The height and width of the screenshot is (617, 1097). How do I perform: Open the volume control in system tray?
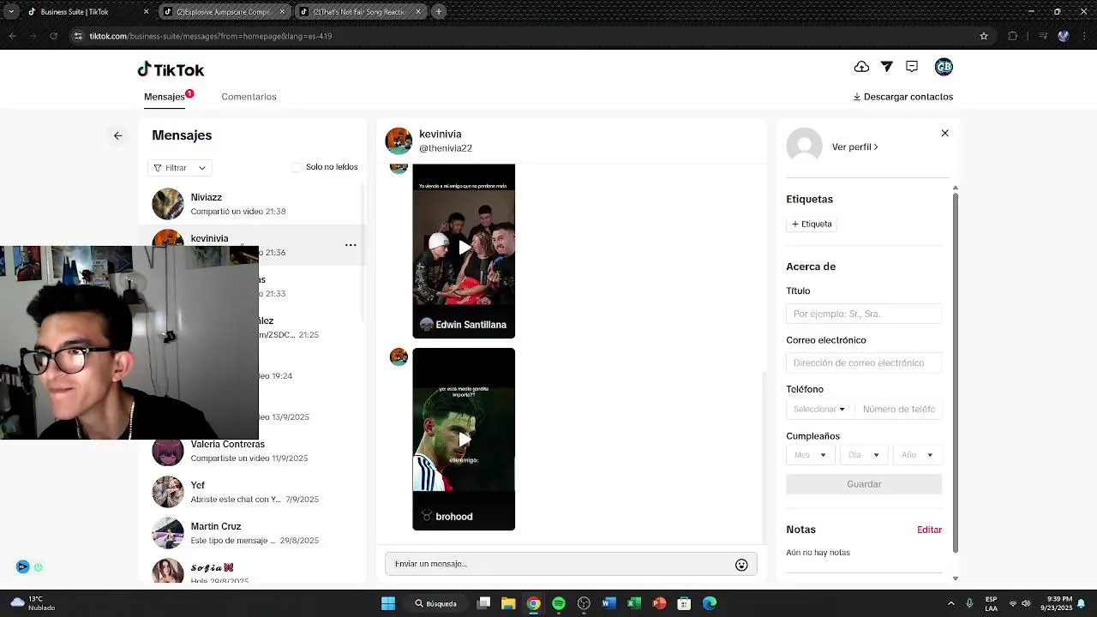tap(1026, 603)
